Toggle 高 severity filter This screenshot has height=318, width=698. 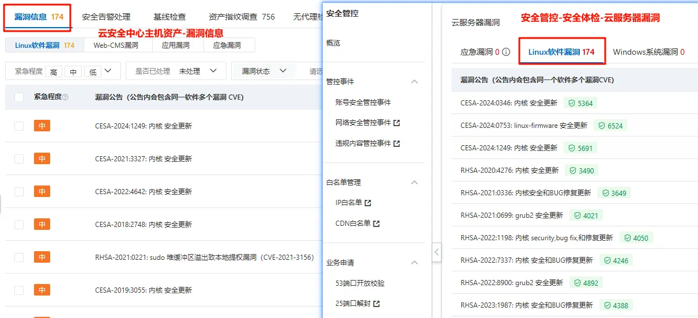point(54,71)
